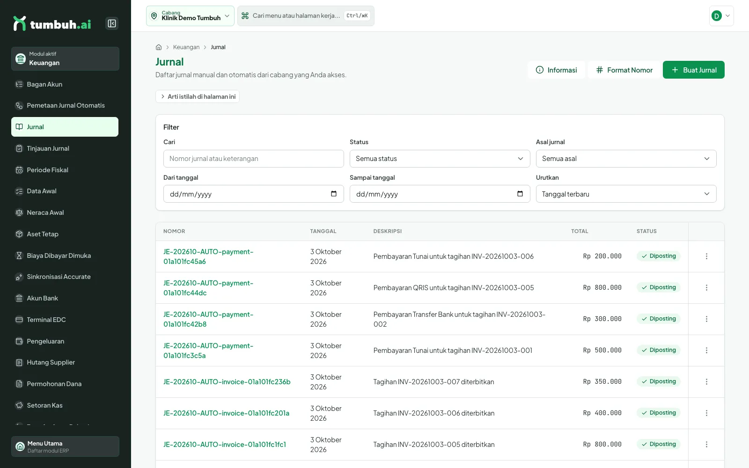749x468 pixels.
Task: Open Pengeluaran page
Action: [x=65, y=341]
